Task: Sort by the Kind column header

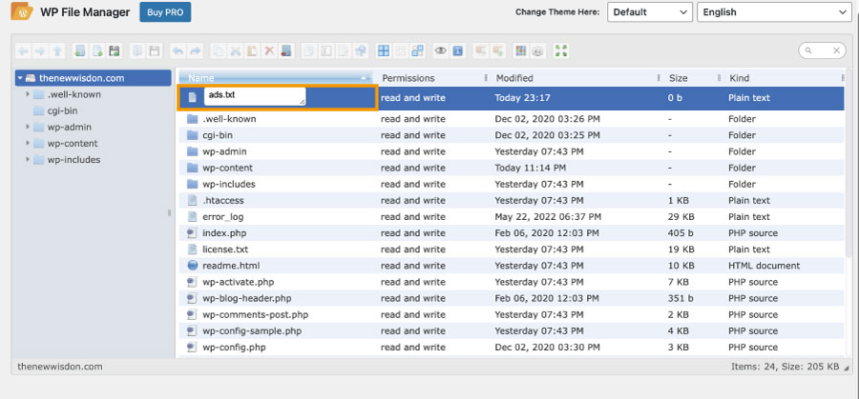Action: coord(784,78)
